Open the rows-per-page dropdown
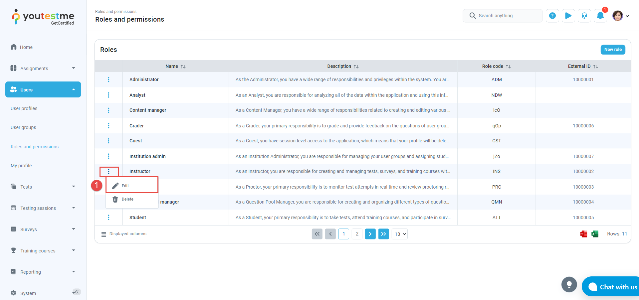The height and width of the screenshot is (300, 639). 400,234
